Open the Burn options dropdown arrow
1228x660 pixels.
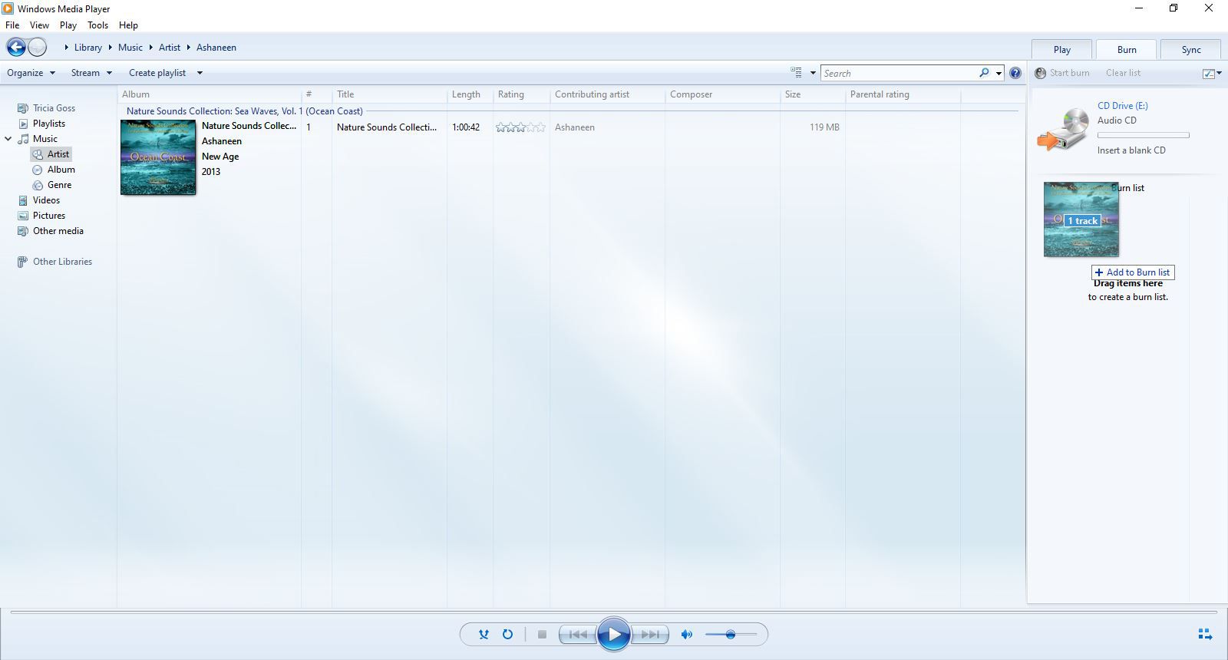1220,73
